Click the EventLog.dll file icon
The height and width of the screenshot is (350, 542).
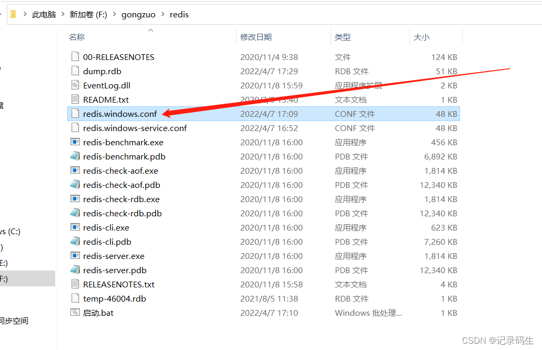75,85
